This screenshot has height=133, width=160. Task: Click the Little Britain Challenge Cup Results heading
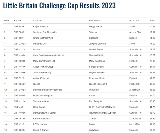[59, 6]
